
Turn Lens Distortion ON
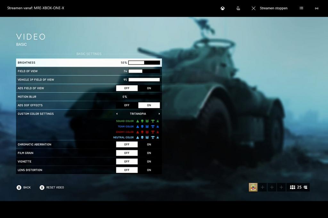[149, 170]
